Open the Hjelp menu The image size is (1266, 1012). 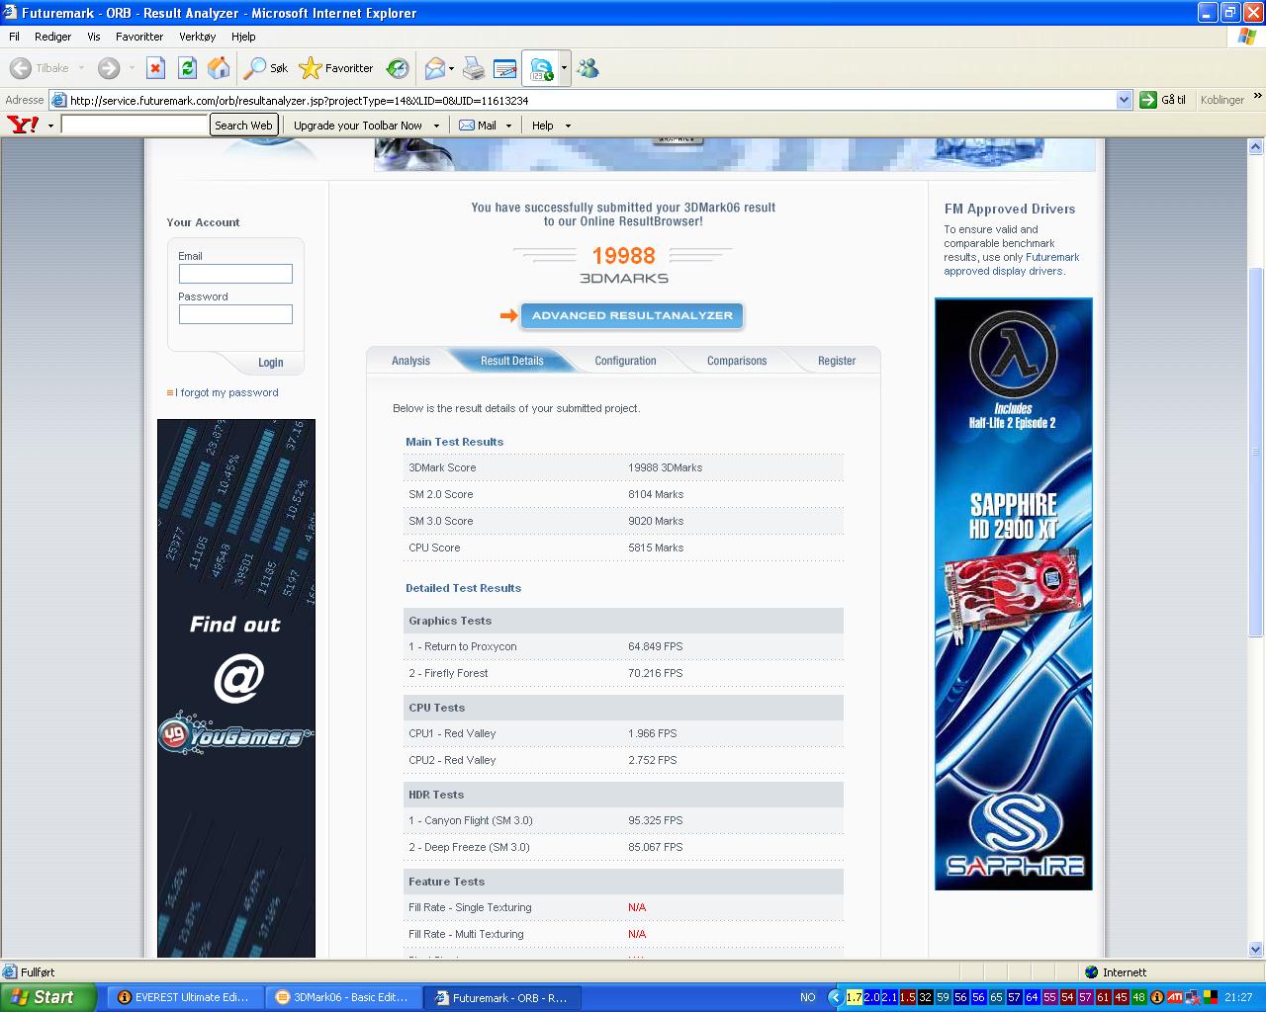(x=243, y=37)
